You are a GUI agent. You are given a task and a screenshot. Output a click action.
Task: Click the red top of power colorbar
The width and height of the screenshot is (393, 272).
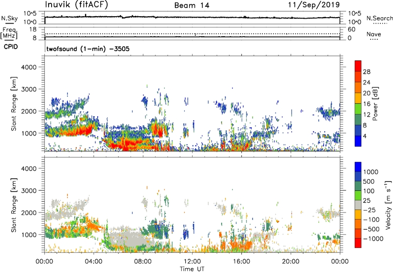(358, 66)
